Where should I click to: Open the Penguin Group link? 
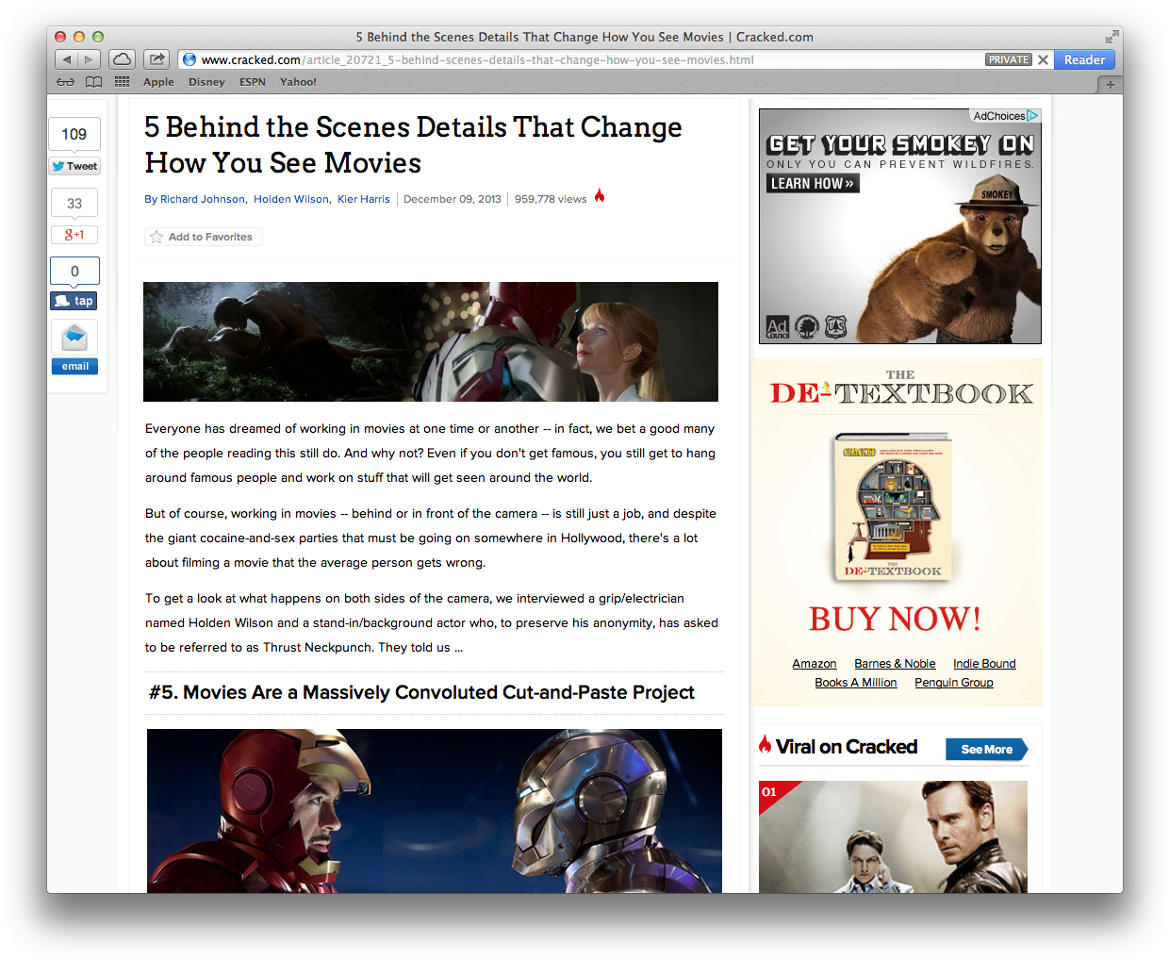tap(954, 683)
